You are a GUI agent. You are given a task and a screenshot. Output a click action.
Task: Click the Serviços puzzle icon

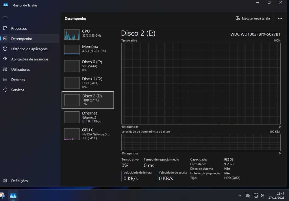click(x=5, y=90)
